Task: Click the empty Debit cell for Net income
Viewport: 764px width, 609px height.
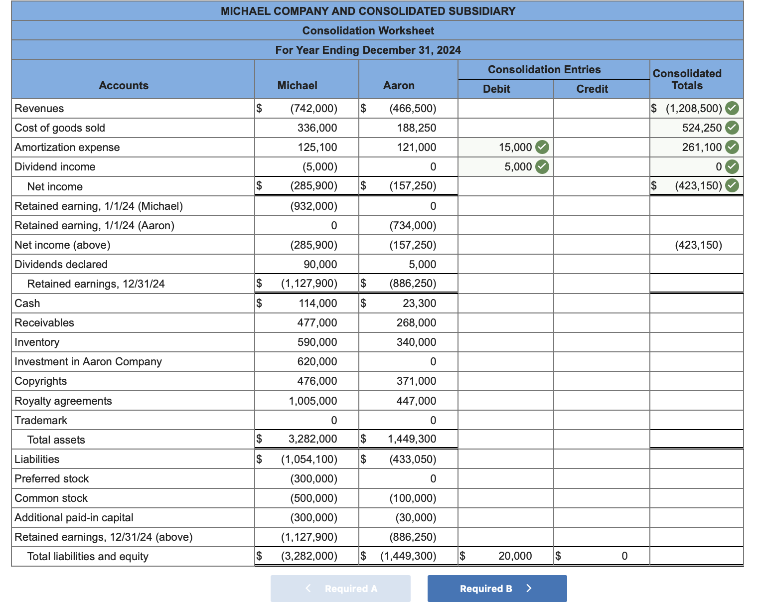Action: 505,185
